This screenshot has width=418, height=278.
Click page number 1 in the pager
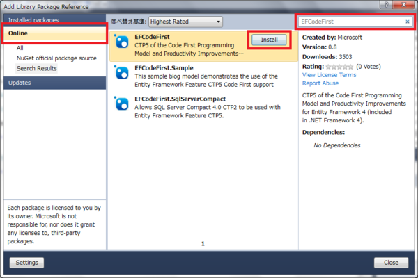(203, 243)
